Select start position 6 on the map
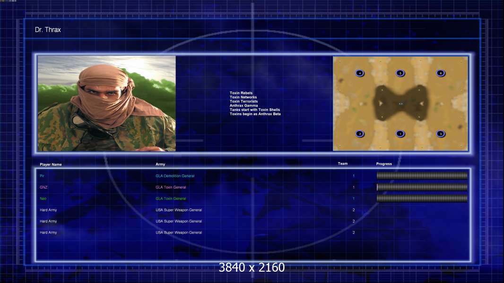Image resolution: width=504 pixels, height=283 pixels. coord(441,73)
